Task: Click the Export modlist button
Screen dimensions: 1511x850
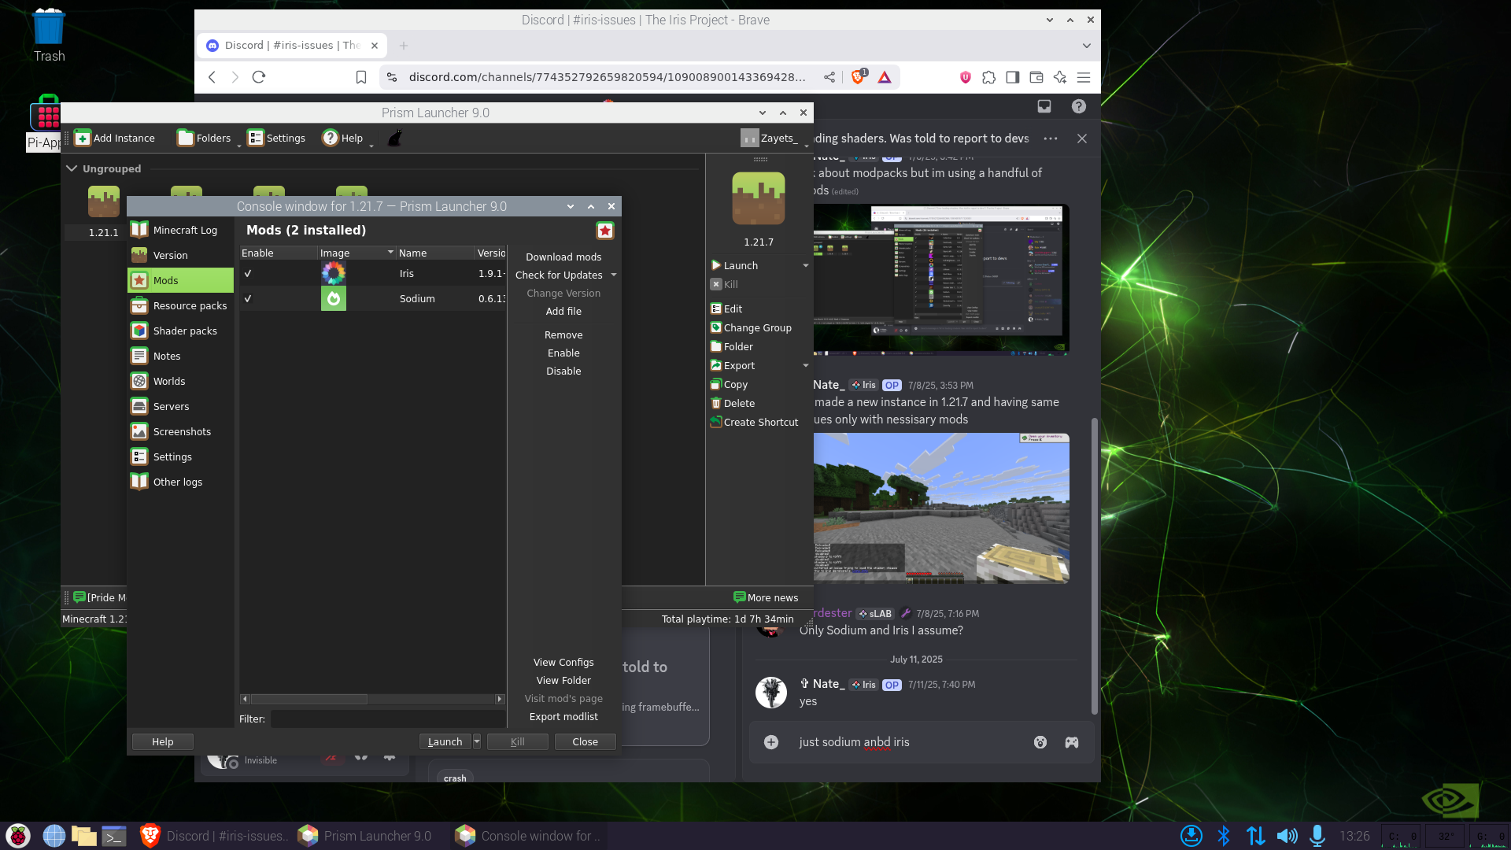Action: click(563, 716)
